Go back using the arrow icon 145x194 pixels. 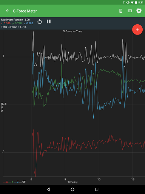[8, 11]
